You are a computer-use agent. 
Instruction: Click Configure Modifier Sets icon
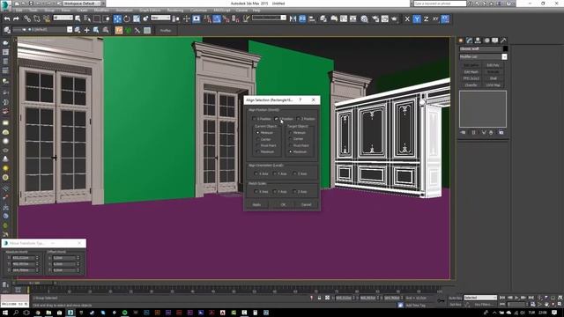pos(501,133)
